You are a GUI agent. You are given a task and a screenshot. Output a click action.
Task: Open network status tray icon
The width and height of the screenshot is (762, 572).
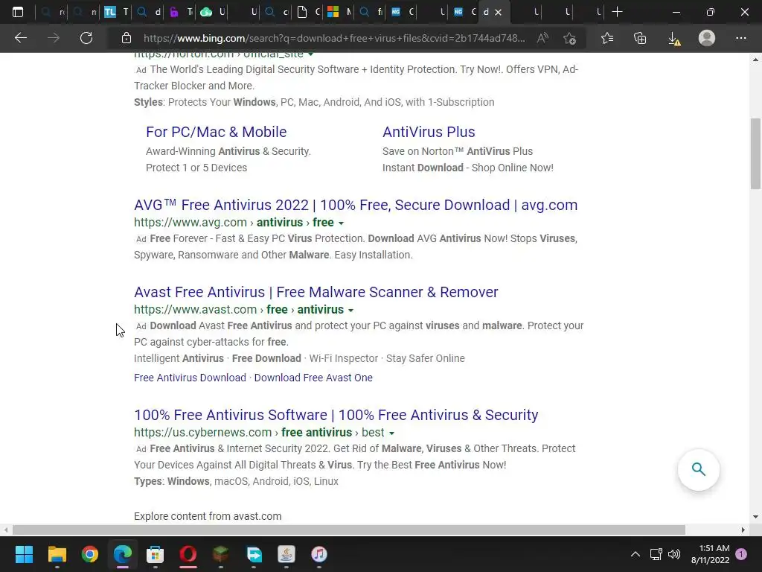[x=656, y=554]
